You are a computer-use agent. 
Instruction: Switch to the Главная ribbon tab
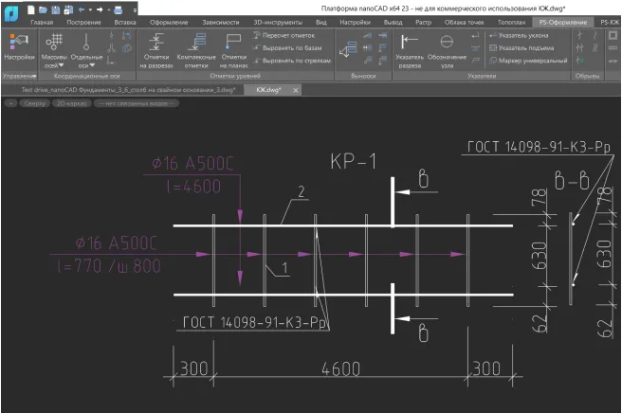point(42,21)
